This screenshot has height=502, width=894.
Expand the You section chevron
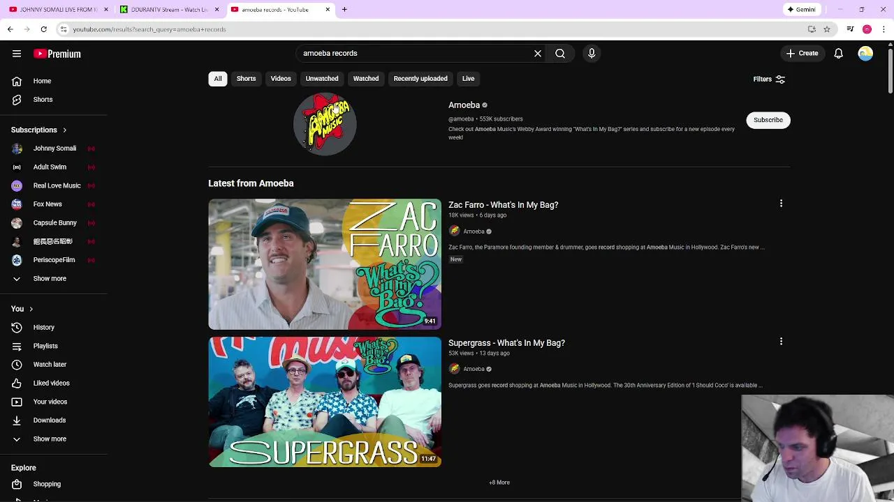[x=31, y=309]
